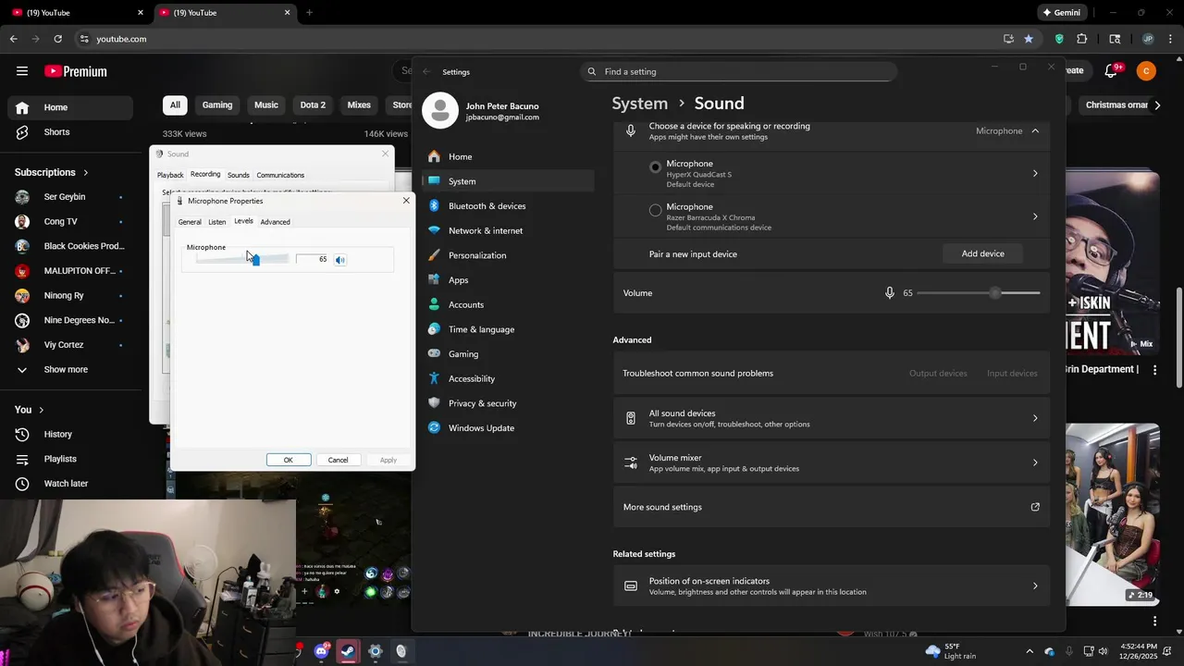Screen dimensions: 1184x666
Task: Open Chrome three-dot menu
Action: [1169, 39]
